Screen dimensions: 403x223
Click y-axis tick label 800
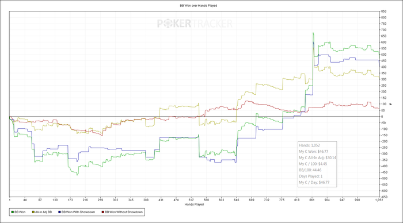384,17
